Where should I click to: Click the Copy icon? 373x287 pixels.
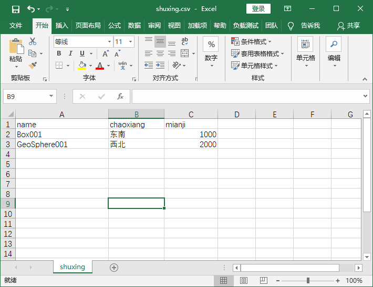(x=33, y=53)
